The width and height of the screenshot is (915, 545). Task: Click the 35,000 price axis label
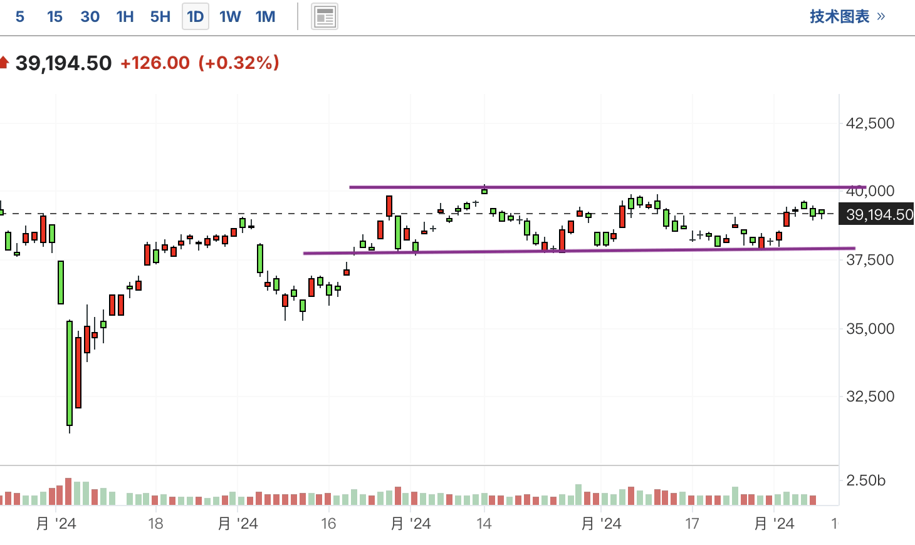(x=870, y=329)
